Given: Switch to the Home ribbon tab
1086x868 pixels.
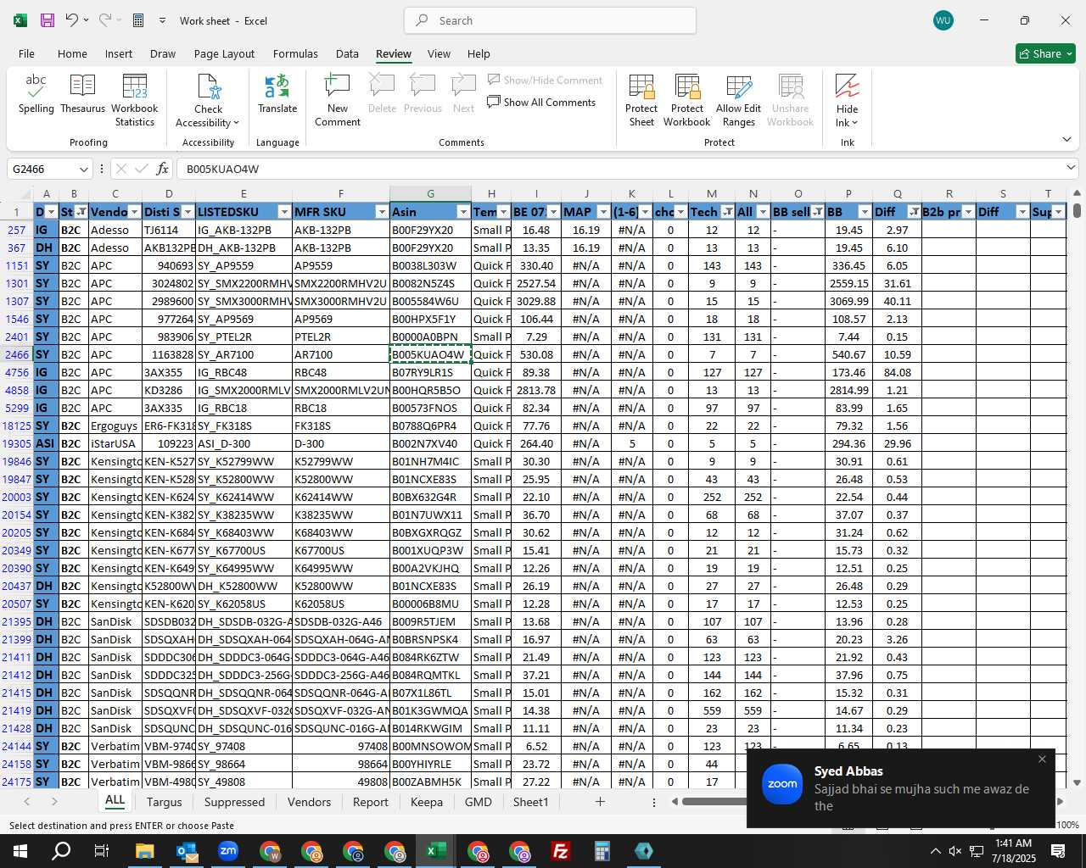Looking at the screenshot, I should point(72,53).
